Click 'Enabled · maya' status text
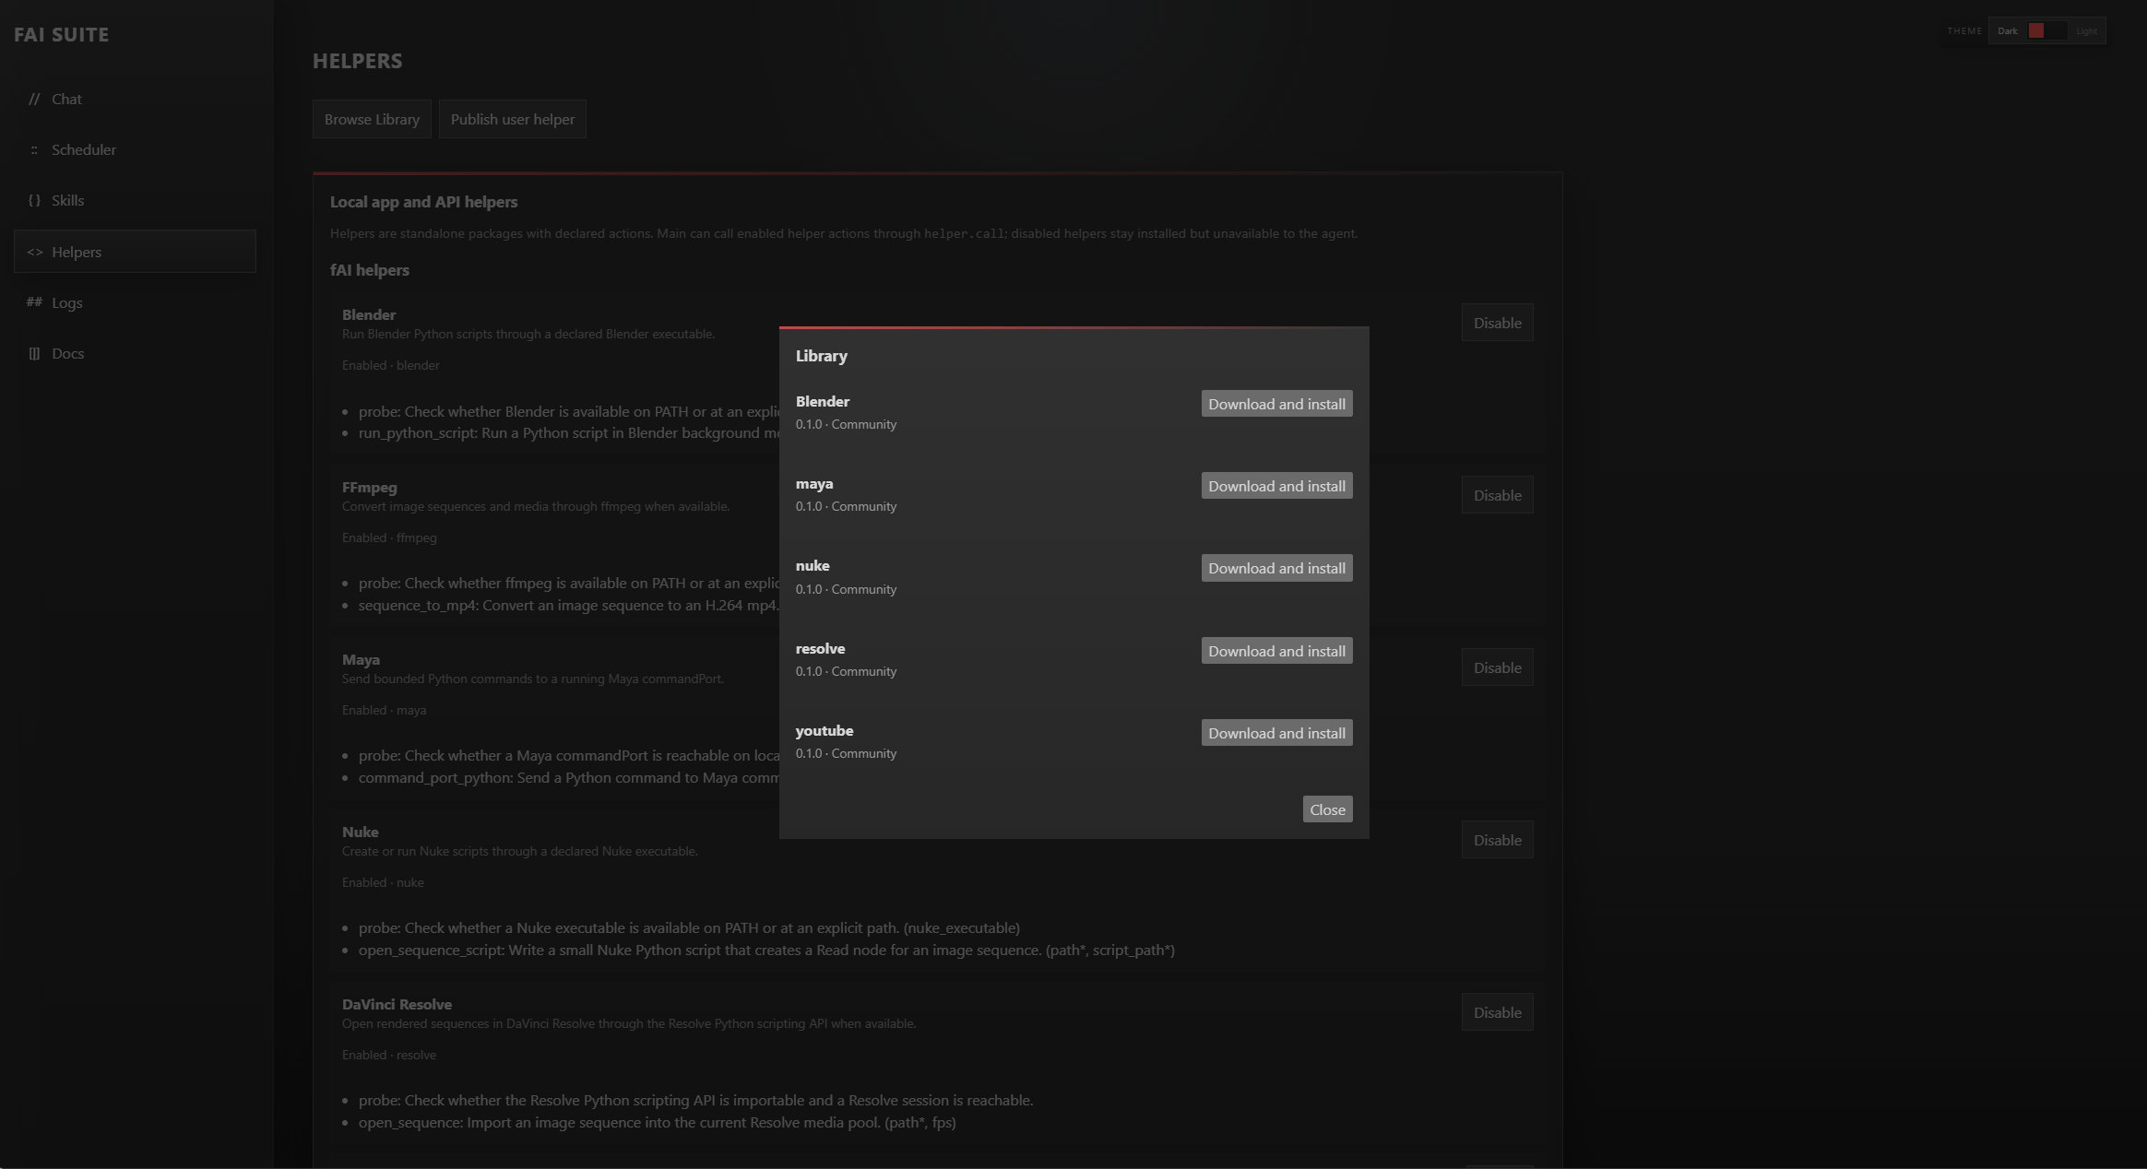Screen dimensions: 2147x1169 tap(385, 710)
